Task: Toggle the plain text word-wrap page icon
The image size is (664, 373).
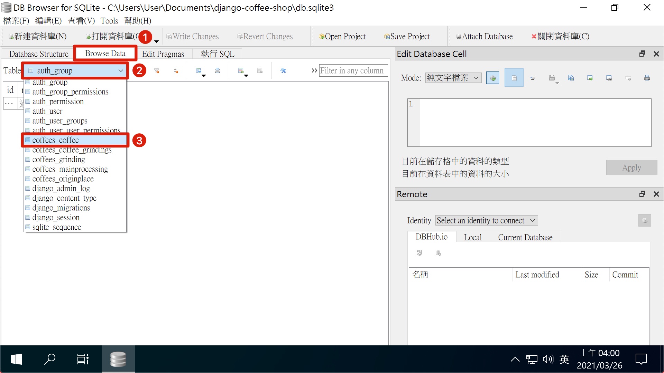Action: click(x=514, y=78)
